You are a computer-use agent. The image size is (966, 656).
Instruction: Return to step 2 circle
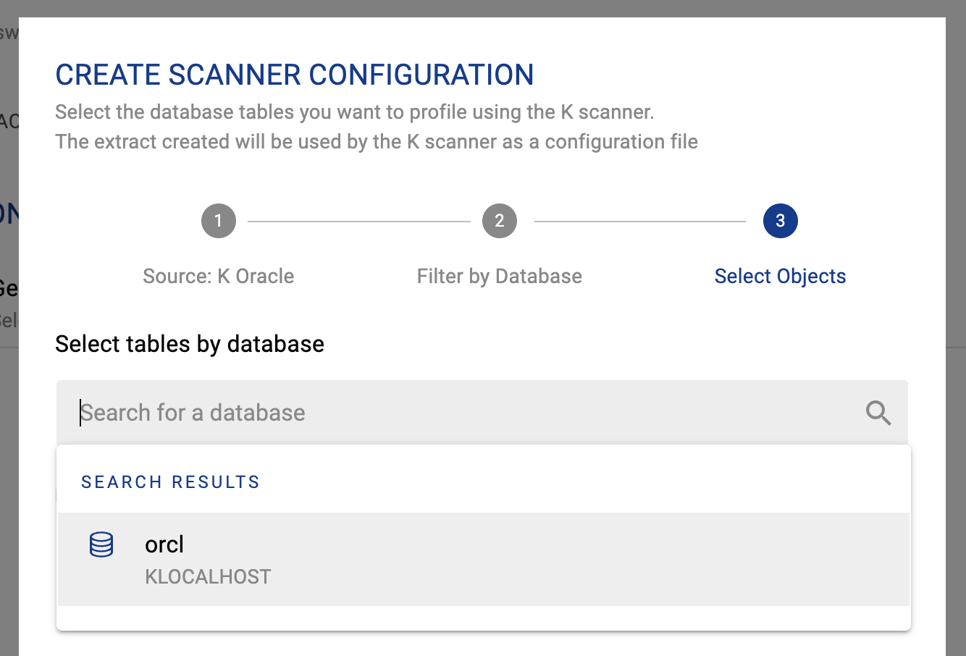coord(500,221)
